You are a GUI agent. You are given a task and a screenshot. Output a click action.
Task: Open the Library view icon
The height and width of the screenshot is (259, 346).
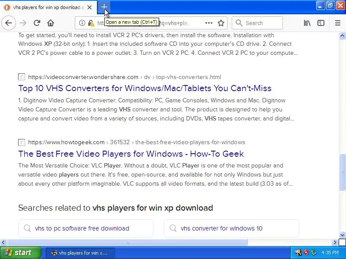[307, 23]
